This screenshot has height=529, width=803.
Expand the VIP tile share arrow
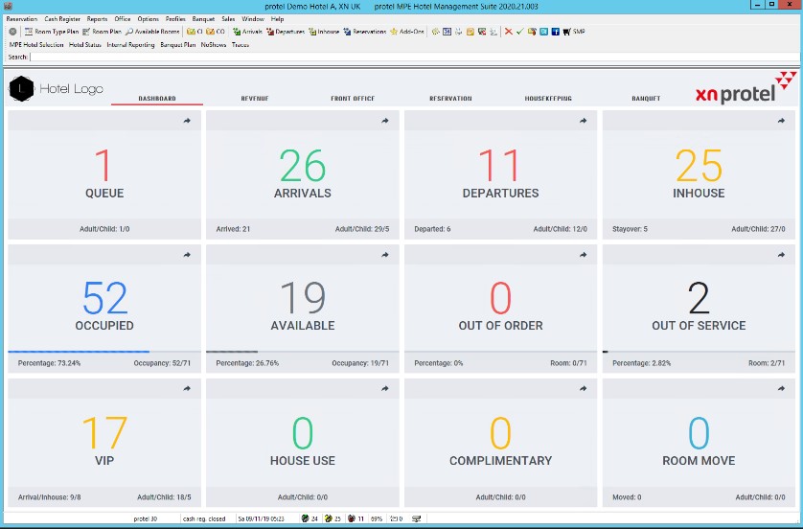pos(187,388)
